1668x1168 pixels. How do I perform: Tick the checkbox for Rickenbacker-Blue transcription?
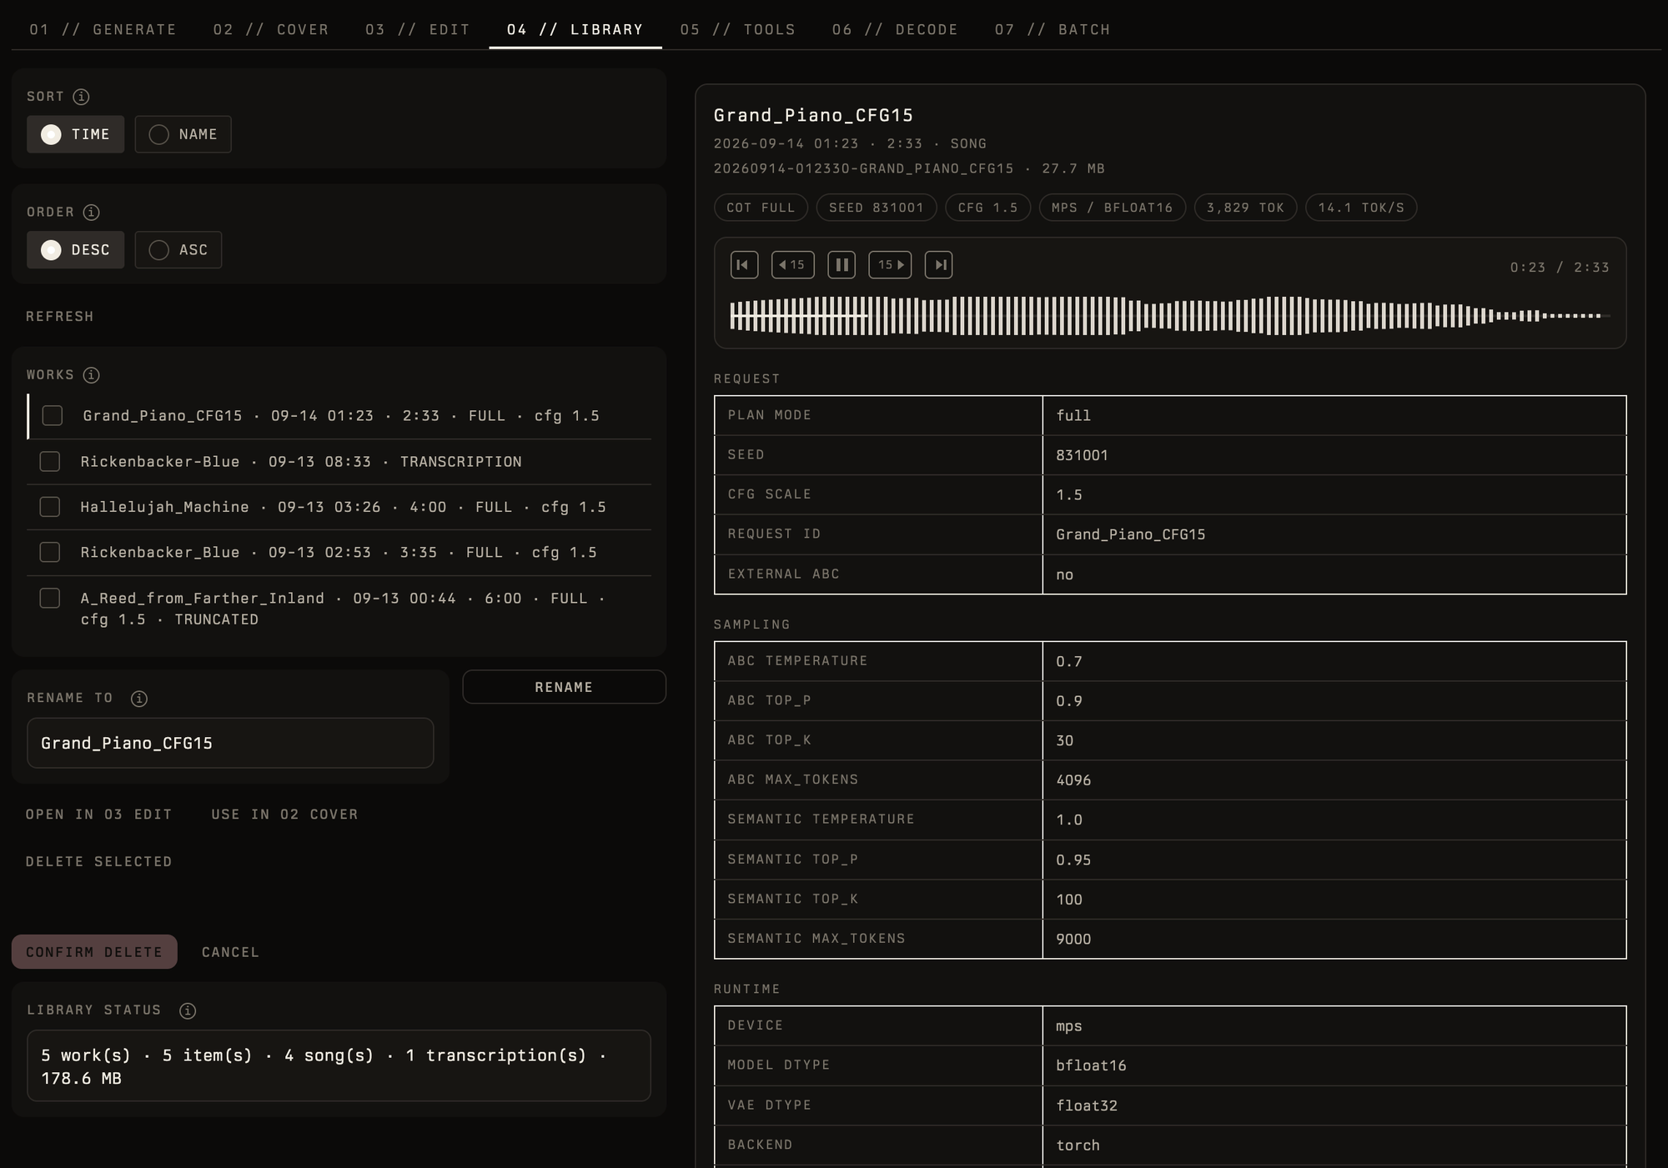coord(50,461)
